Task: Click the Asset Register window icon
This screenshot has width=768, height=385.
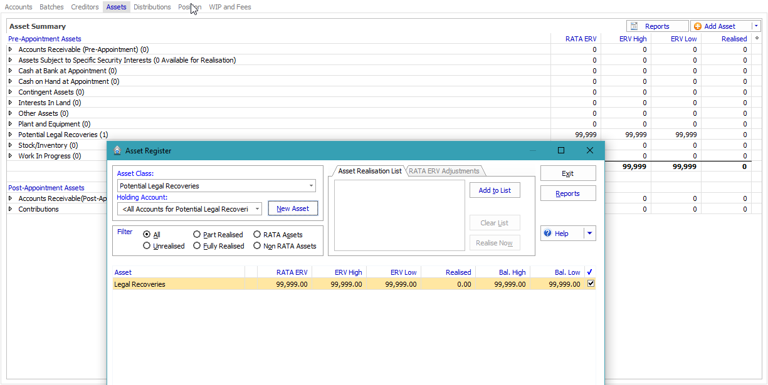Action: coord(117,151)
